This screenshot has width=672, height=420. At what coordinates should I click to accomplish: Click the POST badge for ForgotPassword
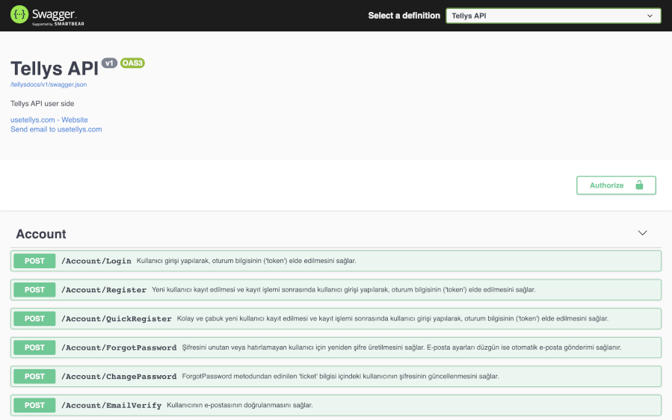(x=34, y=348)
